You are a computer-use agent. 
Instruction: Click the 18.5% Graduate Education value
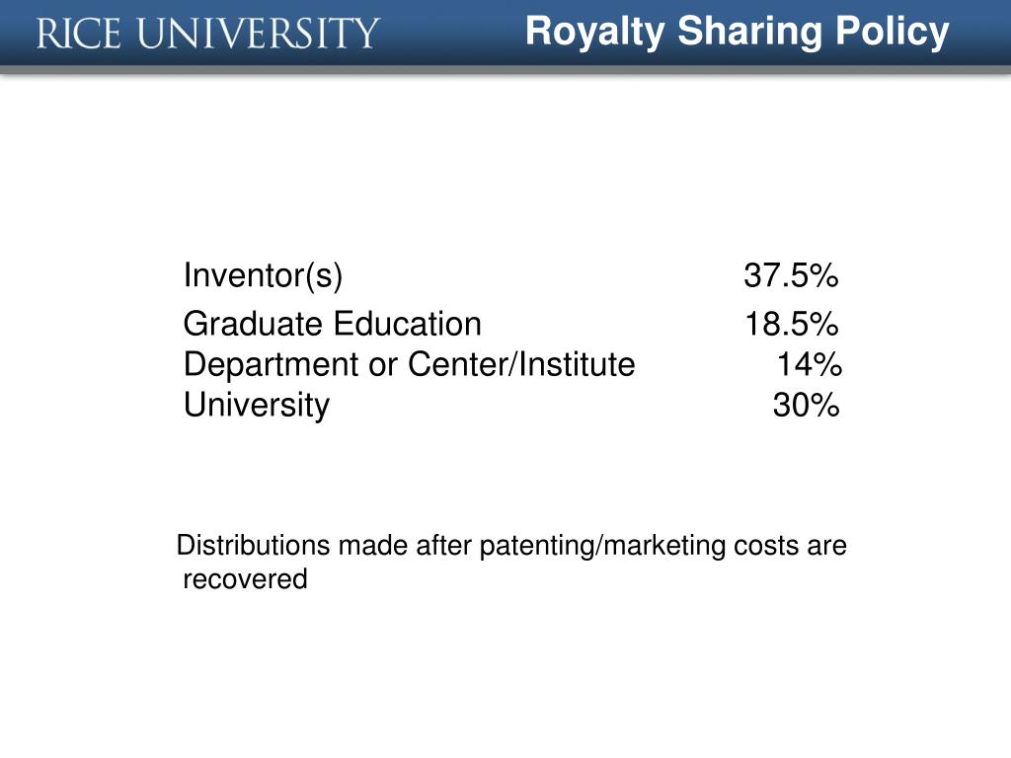click(x=792, y=324)
